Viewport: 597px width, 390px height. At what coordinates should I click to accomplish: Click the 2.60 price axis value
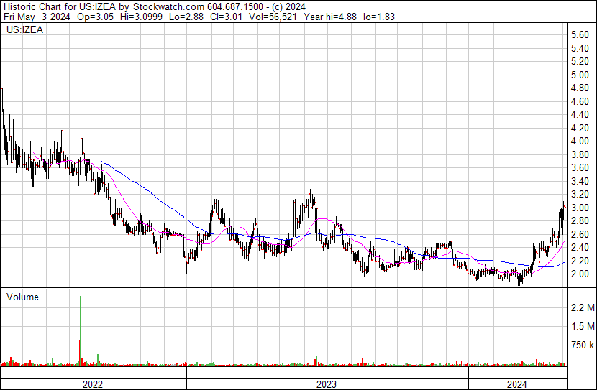tap(580, 234)
